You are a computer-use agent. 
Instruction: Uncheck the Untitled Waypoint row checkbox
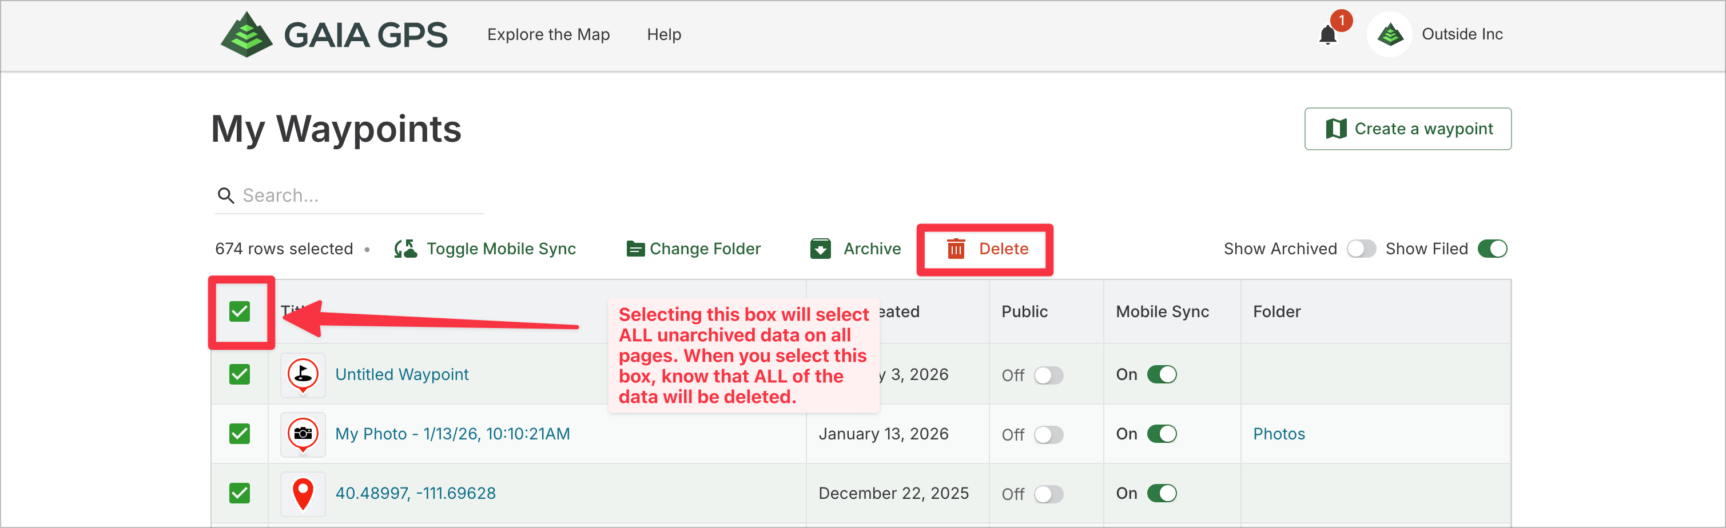239,375
